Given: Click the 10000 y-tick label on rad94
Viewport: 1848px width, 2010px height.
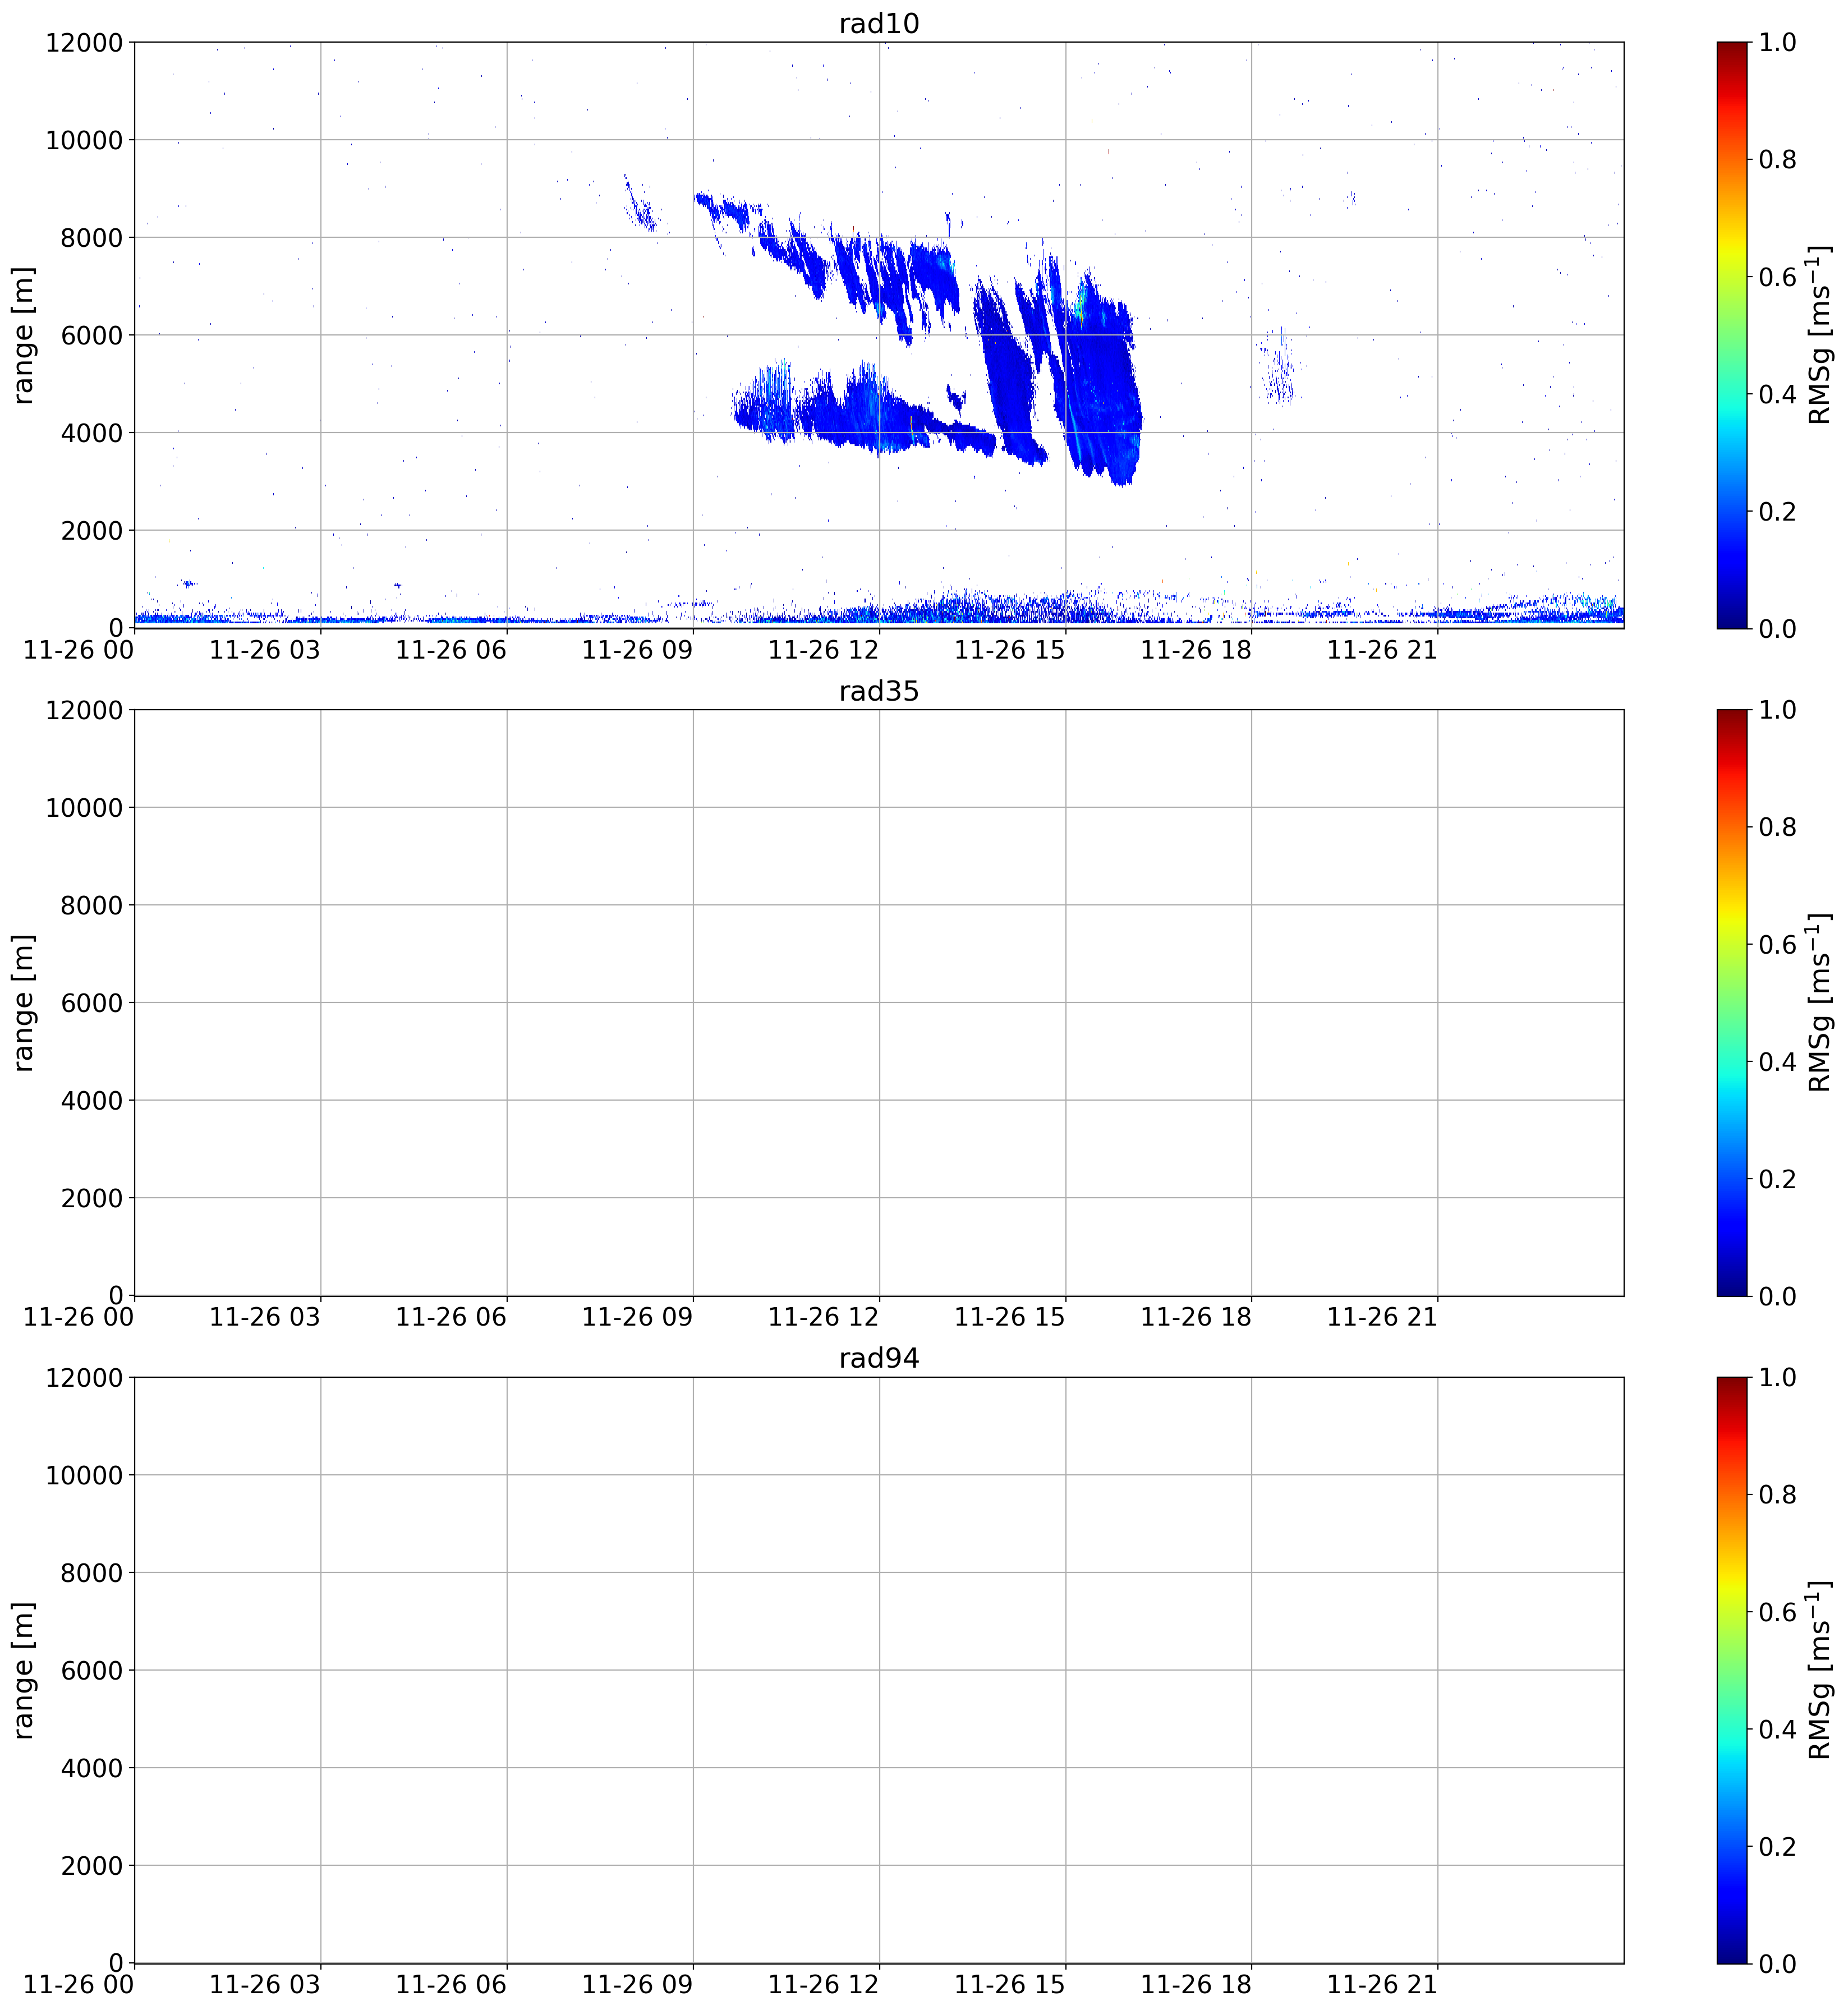Looking at the screenshot, I should click(x=84, y=1475).
